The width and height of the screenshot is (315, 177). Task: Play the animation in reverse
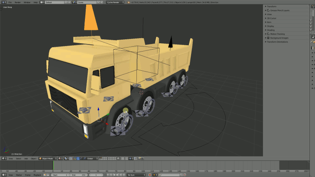114,175
